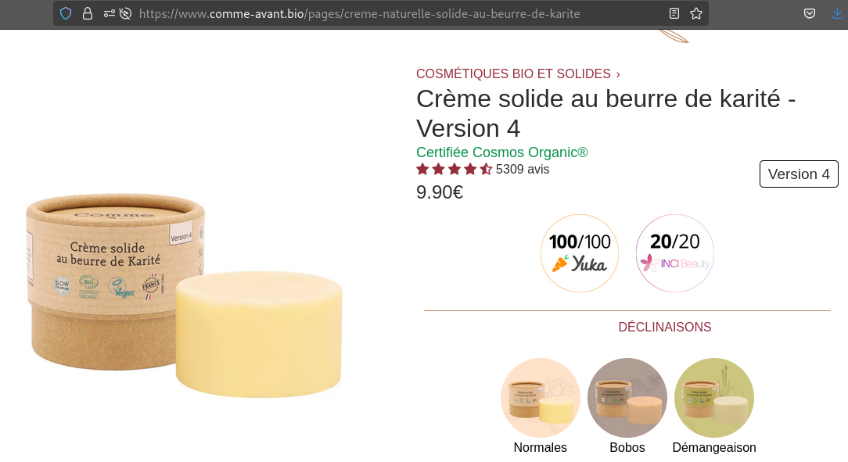Select the Normales variant

pos(541,398)
